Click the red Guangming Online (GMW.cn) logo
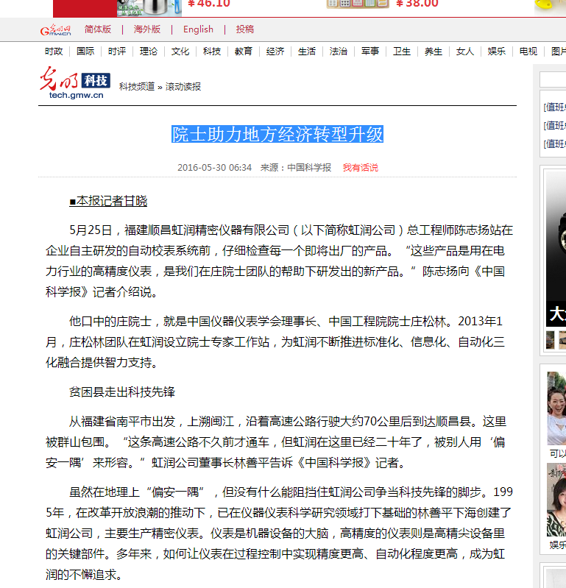The width and height of the screenshot is (566, 588). pos(55,30)
